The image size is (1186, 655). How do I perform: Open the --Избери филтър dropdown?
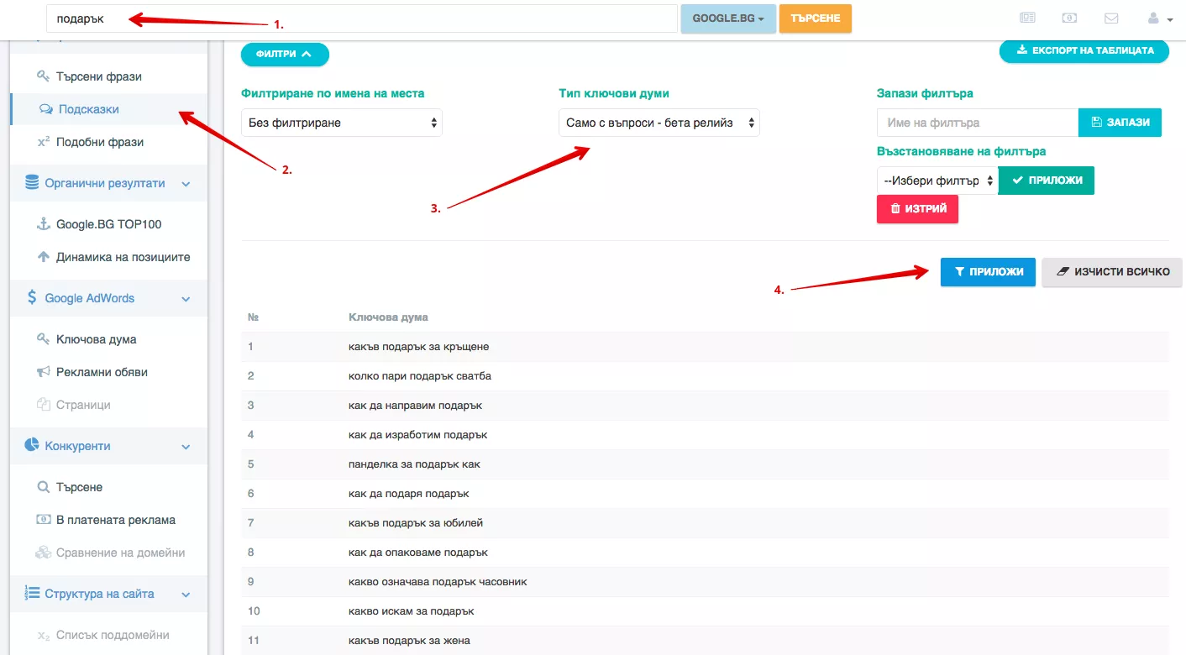click(937, 181)
